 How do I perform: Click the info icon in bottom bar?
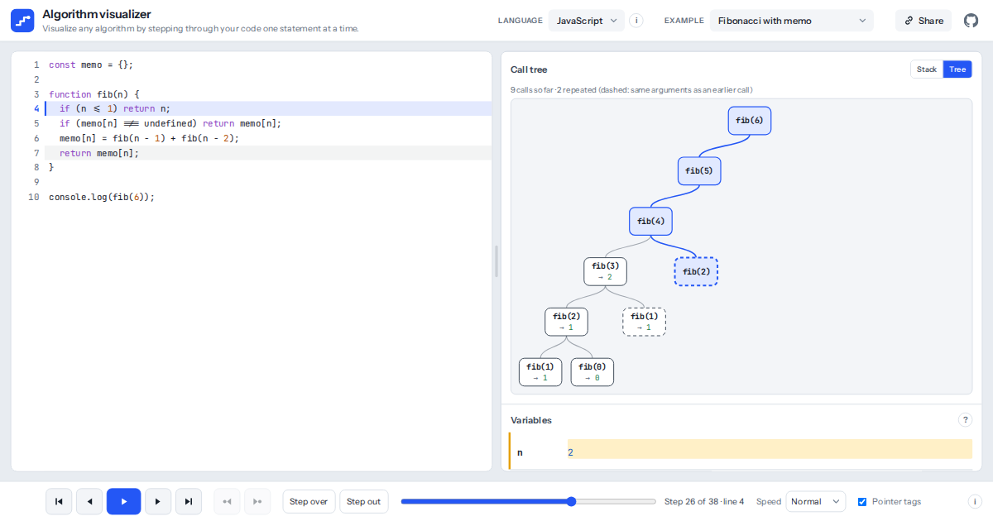tap(974, 501)
